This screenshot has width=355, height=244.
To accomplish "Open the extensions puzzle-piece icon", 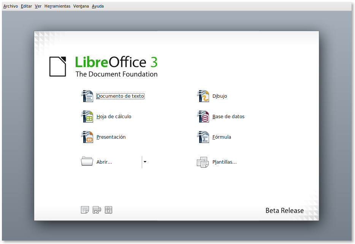I will [x=97, y=210].
